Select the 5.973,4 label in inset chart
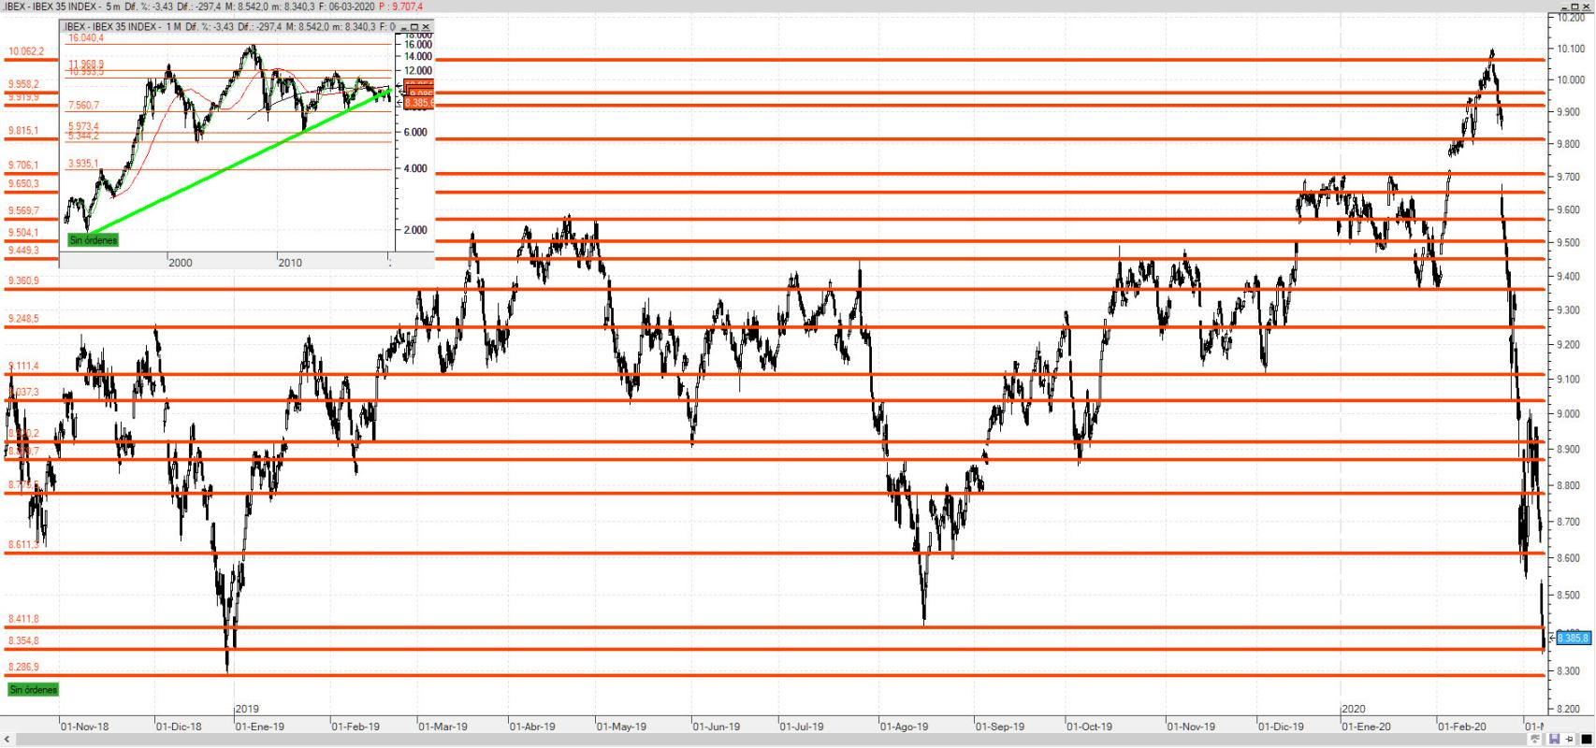 83,126
